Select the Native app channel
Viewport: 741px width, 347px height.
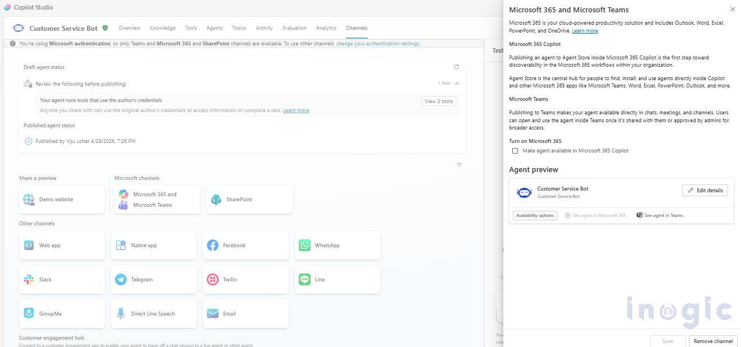coord(154,245)
